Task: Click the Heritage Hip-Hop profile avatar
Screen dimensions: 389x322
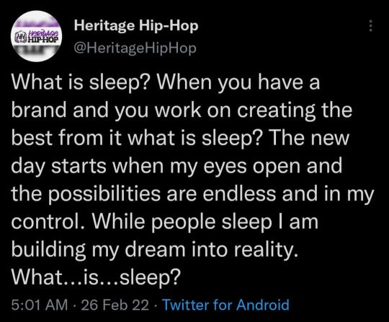Action: [37, 36]
